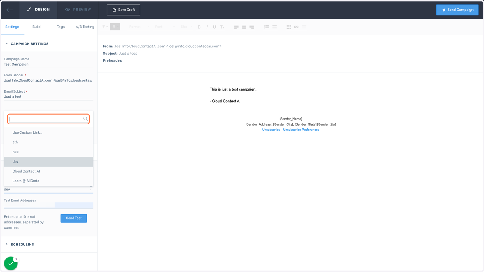Screen dimensions: 484x272
Task: Select Use Custom Link option
Action: [x=48, y=132]
